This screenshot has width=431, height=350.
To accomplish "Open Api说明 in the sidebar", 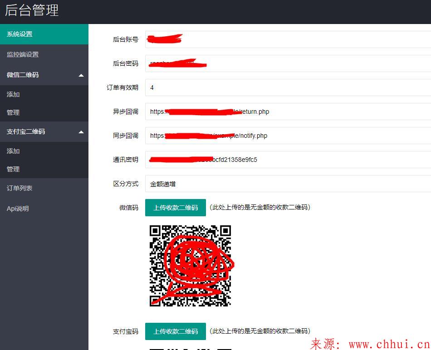I will click(44, 209).
